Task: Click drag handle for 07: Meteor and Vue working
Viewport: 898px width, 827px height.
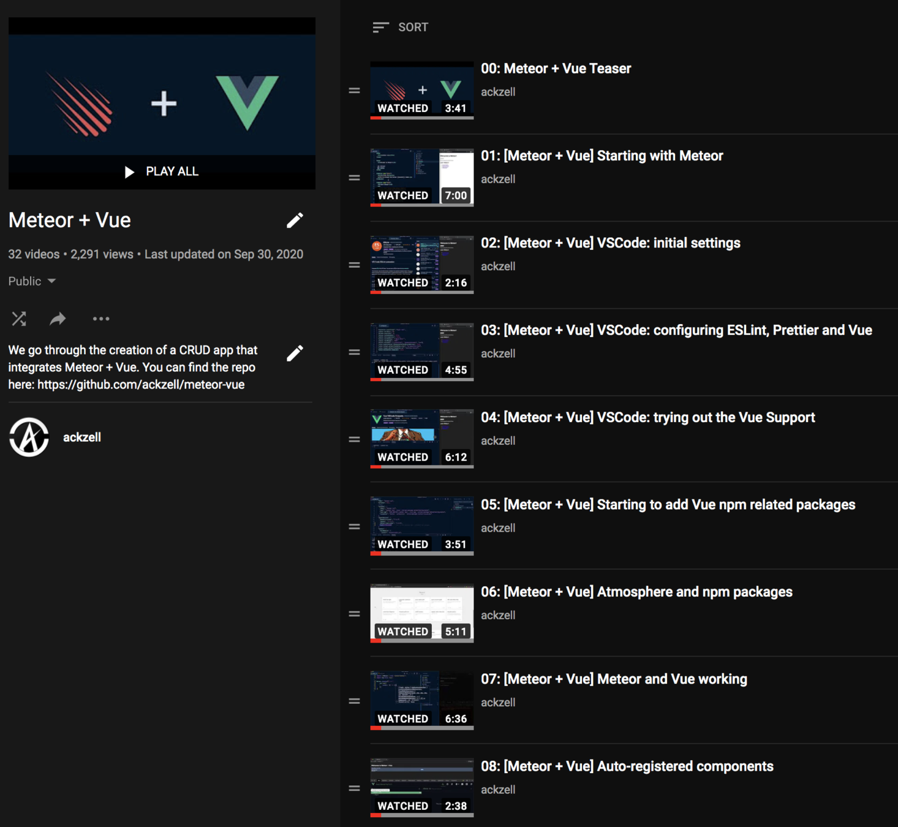Action: (x=354, y=701)
